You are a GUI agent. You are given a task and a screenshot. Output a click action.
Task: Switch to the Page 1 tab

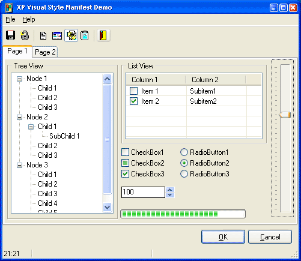point(17,51)
